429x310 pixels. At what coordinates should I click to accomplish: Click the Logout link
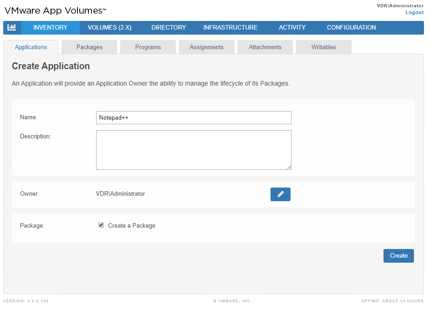point(414,13)
